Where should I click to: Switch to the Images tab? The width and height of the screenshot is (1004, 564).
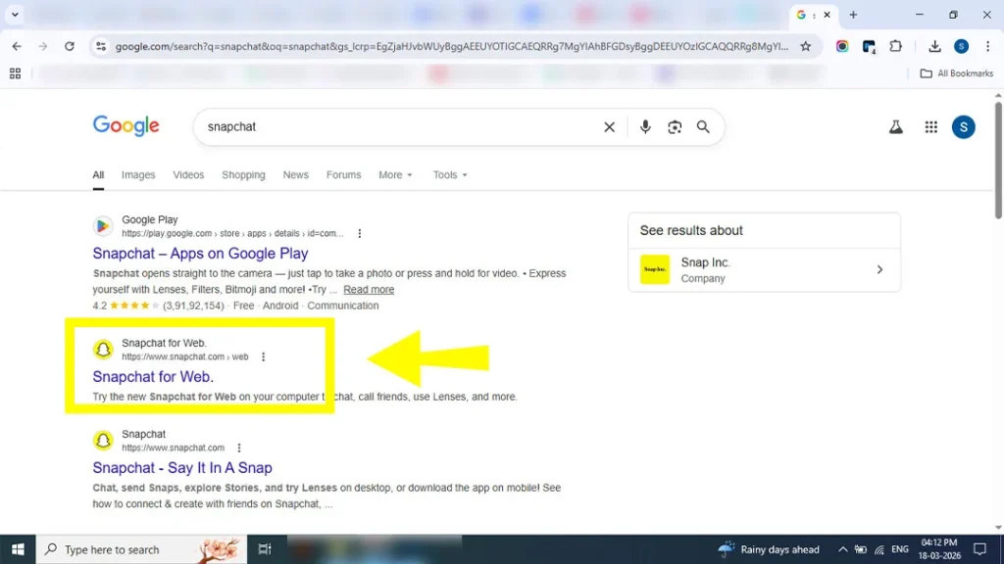point(138,175)
